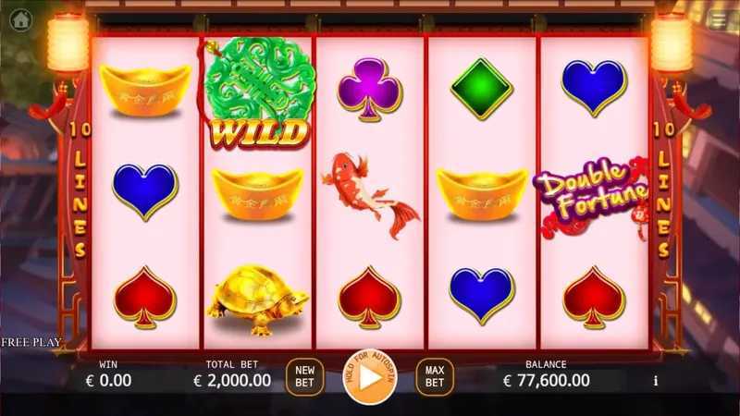
Task: Open the hamburger menu at top right
Action: [x=720, y=19]
